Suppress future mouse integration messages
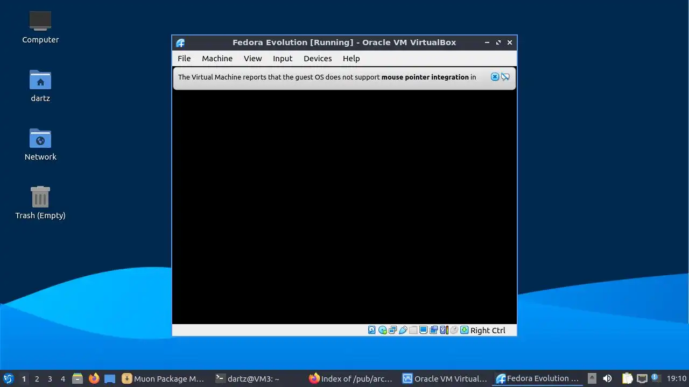The height and width of the screenshot is (387, 689). coord(505,77)
